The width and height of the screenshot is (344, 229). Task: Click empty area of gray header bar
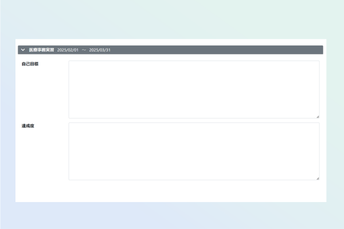(x=218, y=50)
